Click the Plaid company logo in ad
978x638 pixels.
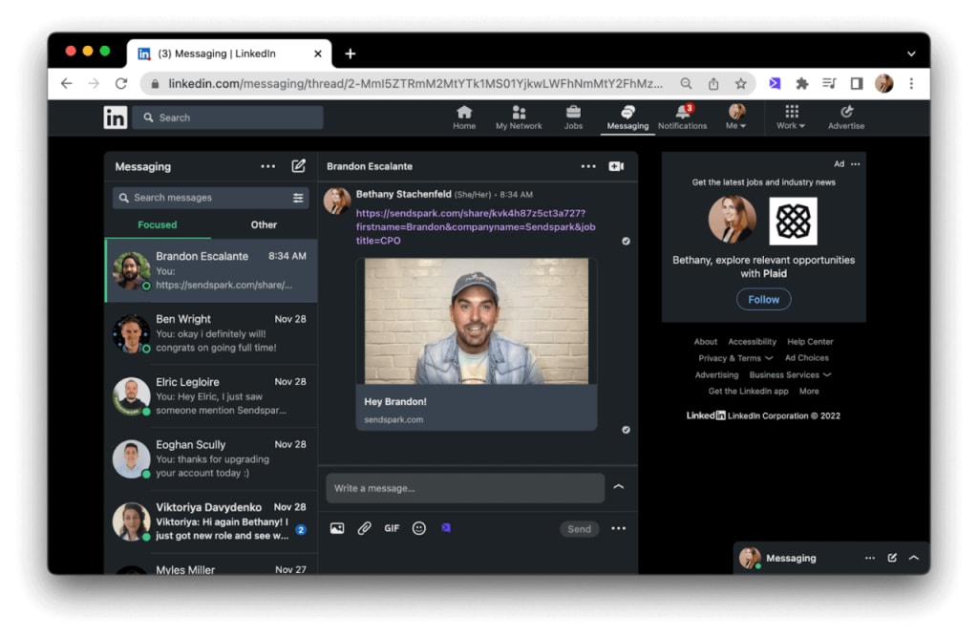793,222
